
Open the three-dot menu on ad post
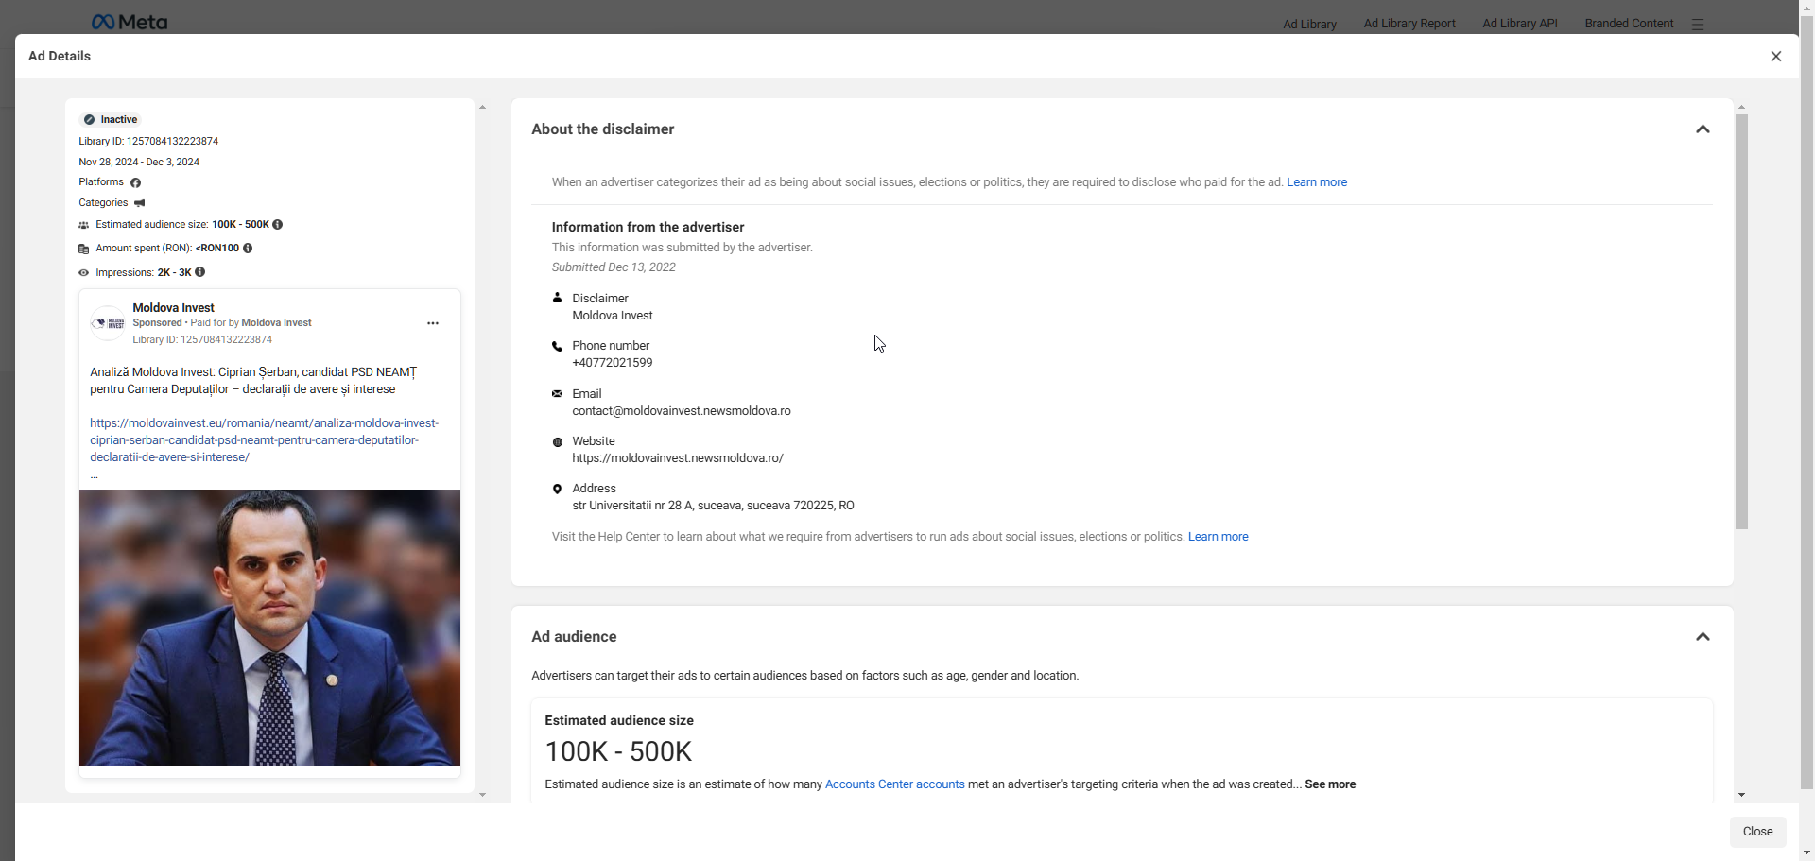tap(433, 323)
